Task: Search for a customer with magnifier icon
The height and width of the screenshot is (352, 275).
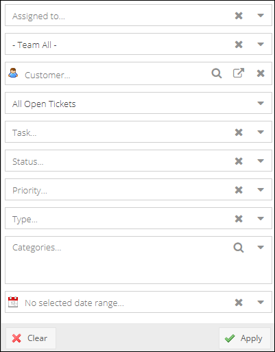Action: (x=217, y=73)
